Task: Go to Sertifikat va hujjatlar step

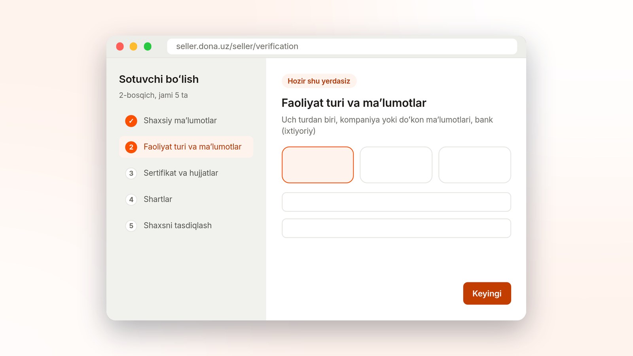Action: [186, 173]
